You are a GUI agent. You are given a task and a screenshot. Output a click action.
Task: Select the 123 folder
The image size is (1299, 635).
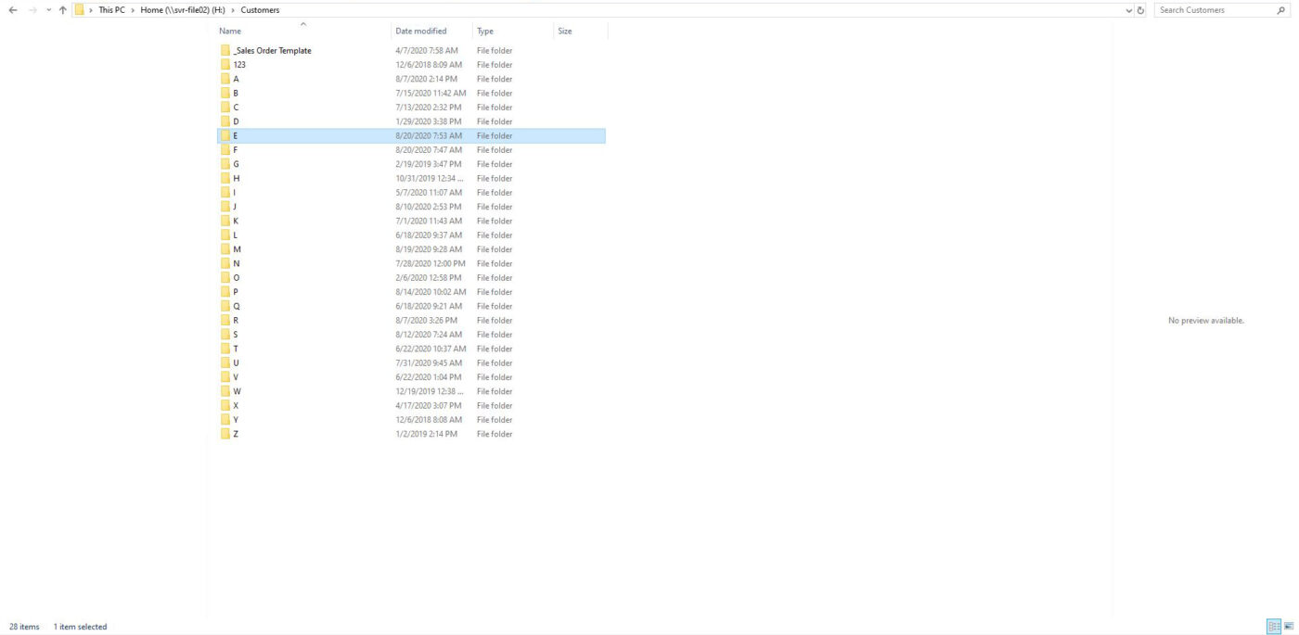239,65
